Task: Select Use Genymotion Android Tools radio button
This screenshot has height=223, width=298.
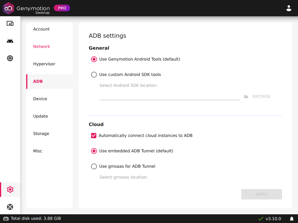Action: (94, 59)
